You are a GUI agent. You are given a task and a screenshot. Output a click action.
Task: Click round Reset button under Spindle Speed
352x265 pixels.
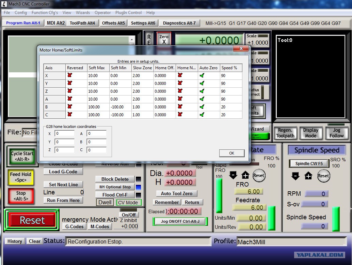coord(323,176)
